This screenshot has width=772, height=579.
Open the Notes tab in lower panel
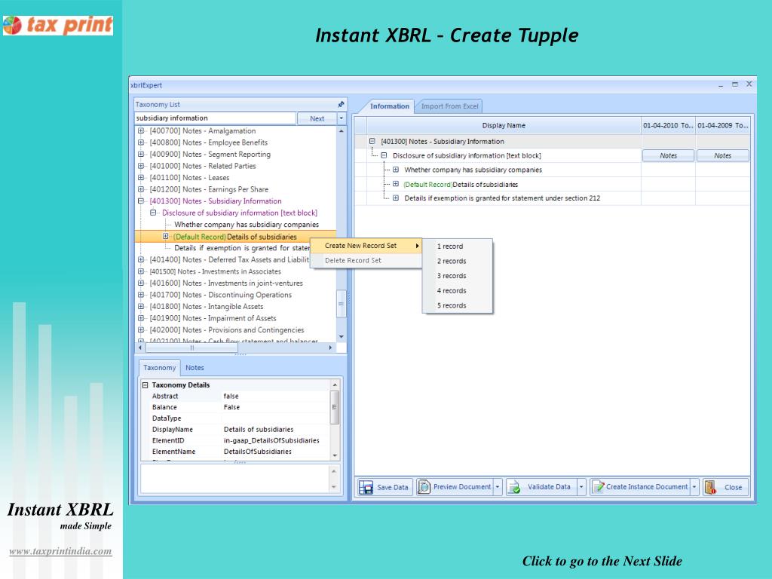tap(195, 368)
